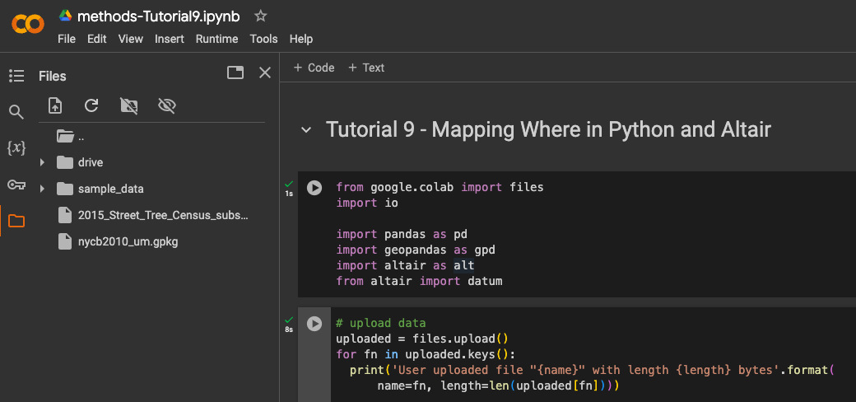The height and width of the screenshot is (402, 856).
Task: Select the nycb2010_um.gpkg file
Action: point(128,241)
